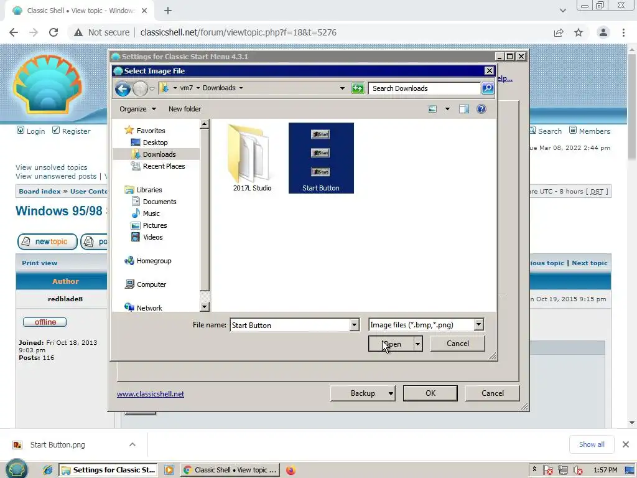The height and width of the screenshot is (478, 637).
Task: Select Network in the navigation pane
Action: [149, 307]
